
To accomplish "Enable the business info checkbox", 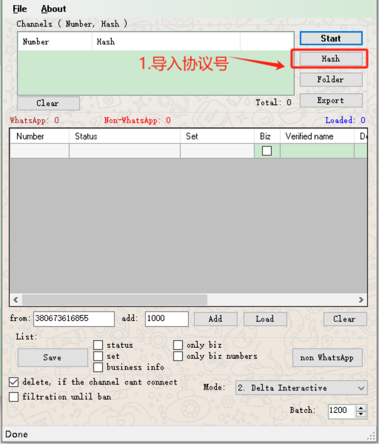I will pos(98,367).
